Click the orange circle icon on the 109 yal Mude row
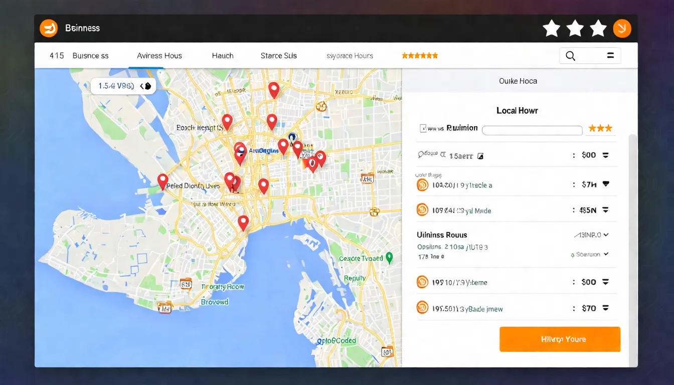Image resolution: width=674 pixels, height=385 pixels. coord(422,210)
